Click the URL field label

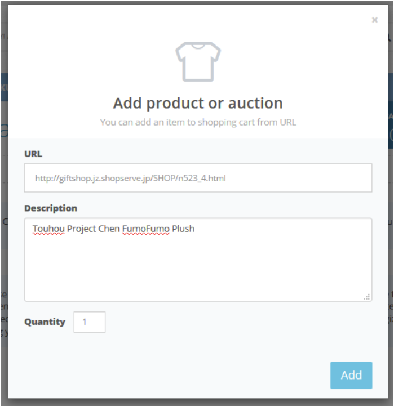[x=33, y=154]
